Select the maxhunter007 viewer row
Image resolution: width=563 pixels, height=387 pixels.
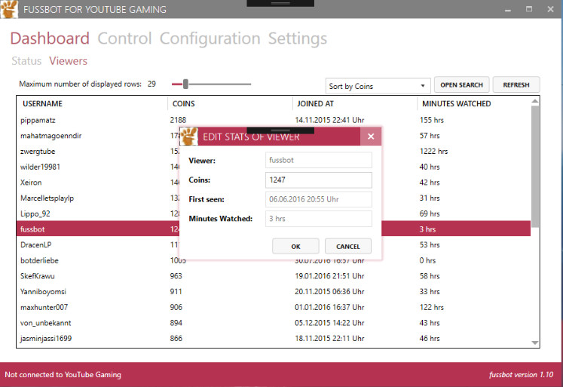[274, 307]
